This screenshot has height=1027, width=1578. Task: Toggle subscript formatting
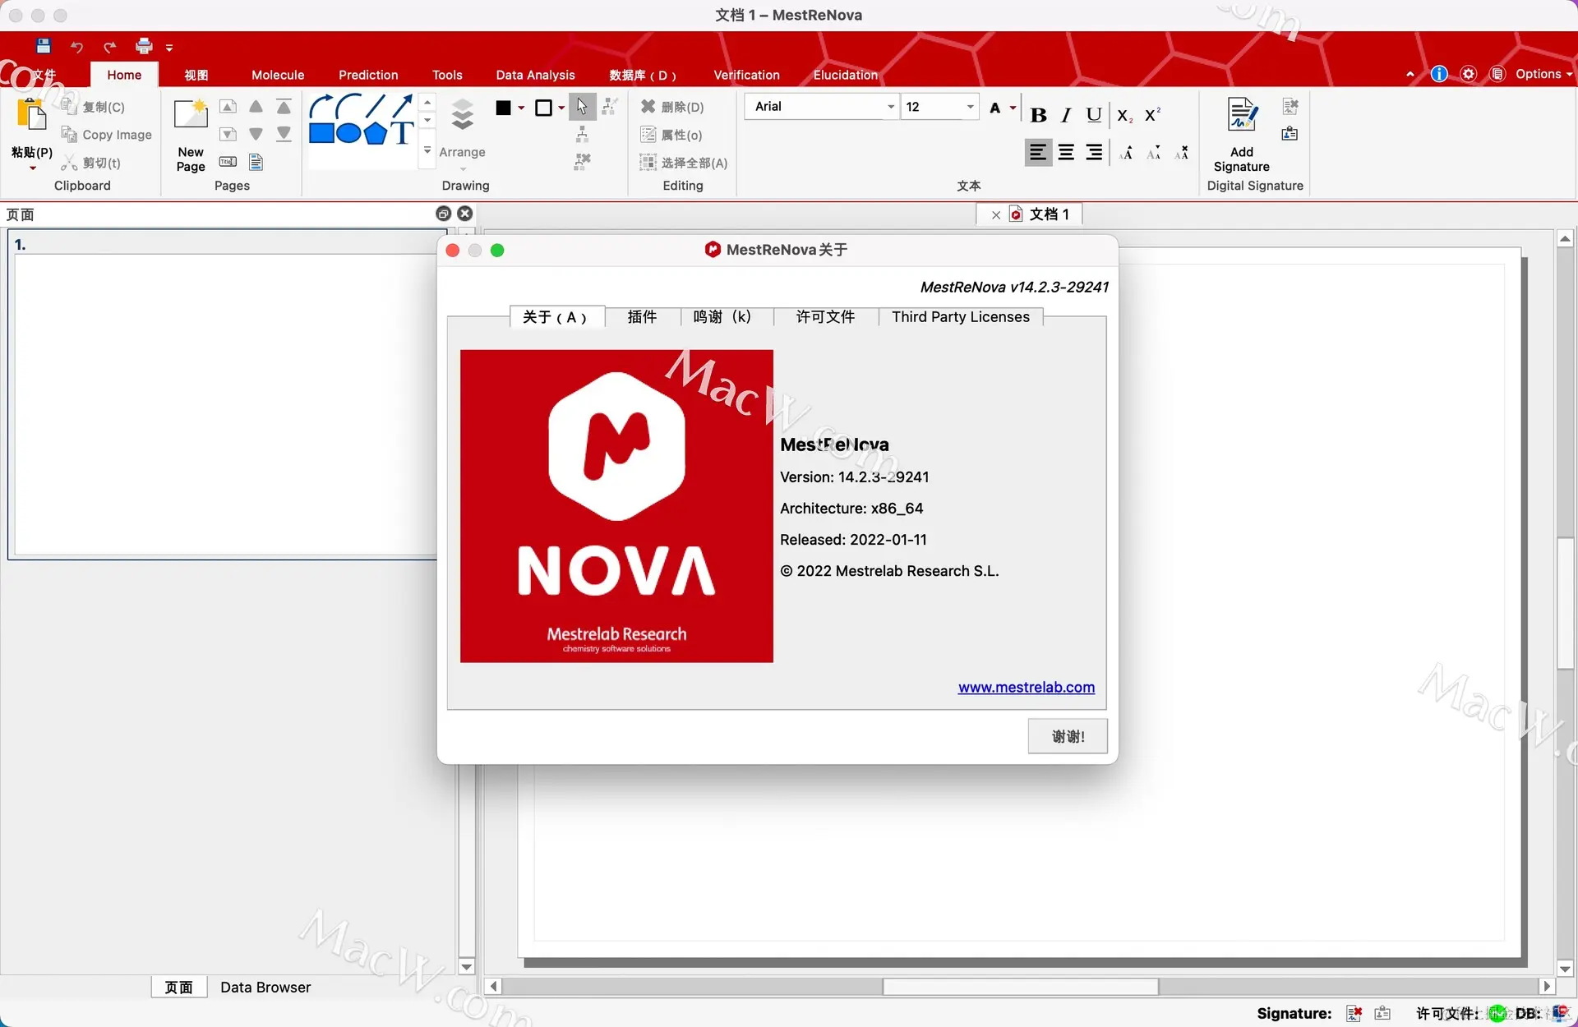click(1124, 115)
